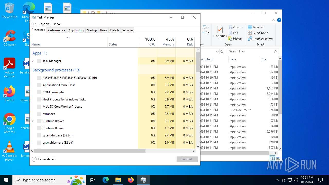
Task: Switch to Services tab
Action: (x=128, y=30)
